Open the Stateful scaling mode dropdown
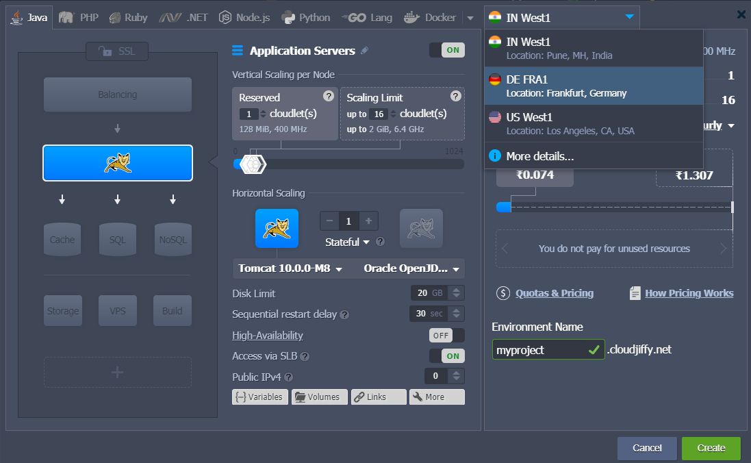Image resolution: width=751 pixels, height=463 pixels. tap(347, 242)
